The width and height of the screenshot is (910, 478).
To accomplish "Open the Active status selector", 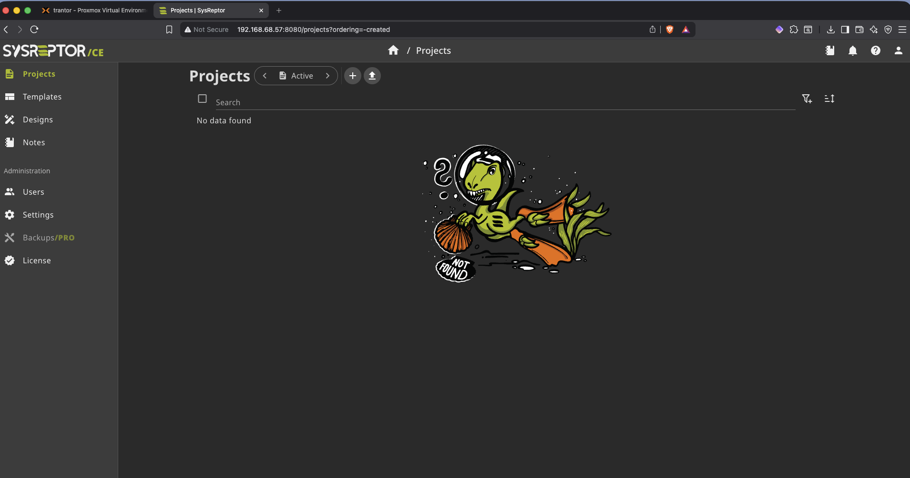I will tap(296, 76).
